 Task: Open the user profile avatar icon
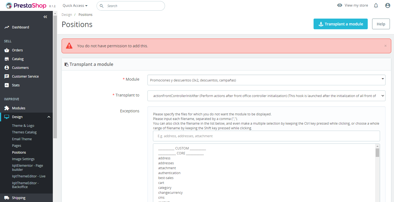point(387,5)
